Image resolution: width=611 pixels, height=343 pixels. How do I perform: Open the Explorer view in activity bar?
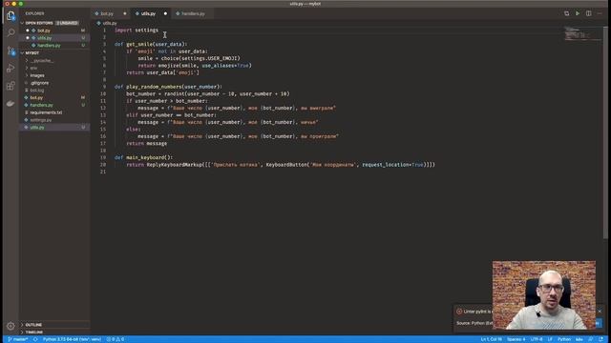click(x=11, y=16)
